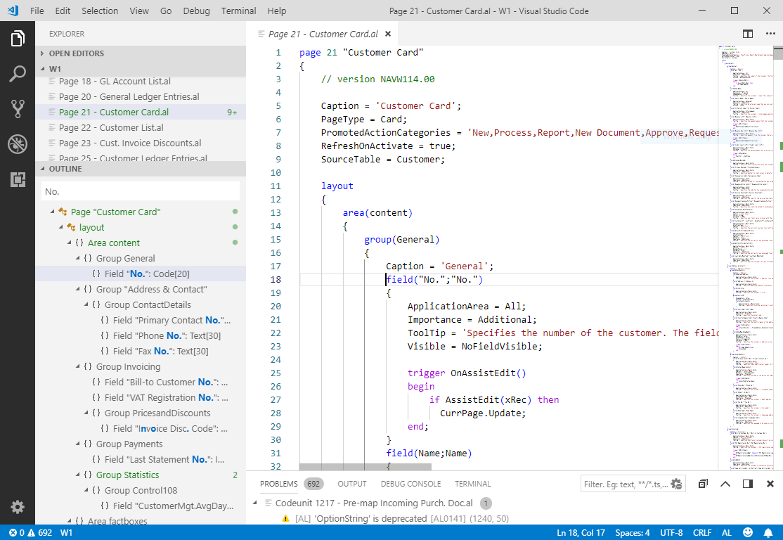The height and width of the screenshot is (540, 783).
Task: Collapse the W1 folder section
Action: (x=42, y=69)
